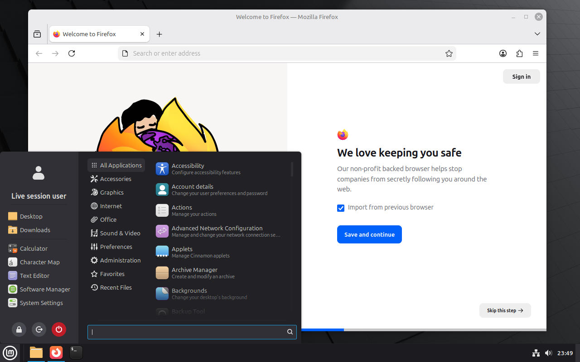Show the Recent Files category

tap(116, 287)
